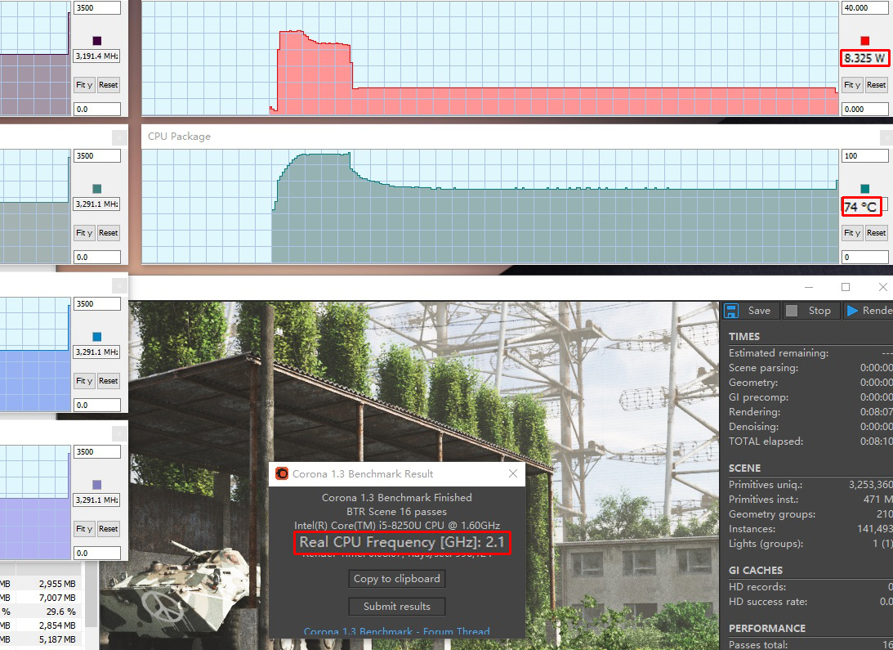
Task: Click Fit y in the 3,191.4 MHz graph
Action: [84, 85]
